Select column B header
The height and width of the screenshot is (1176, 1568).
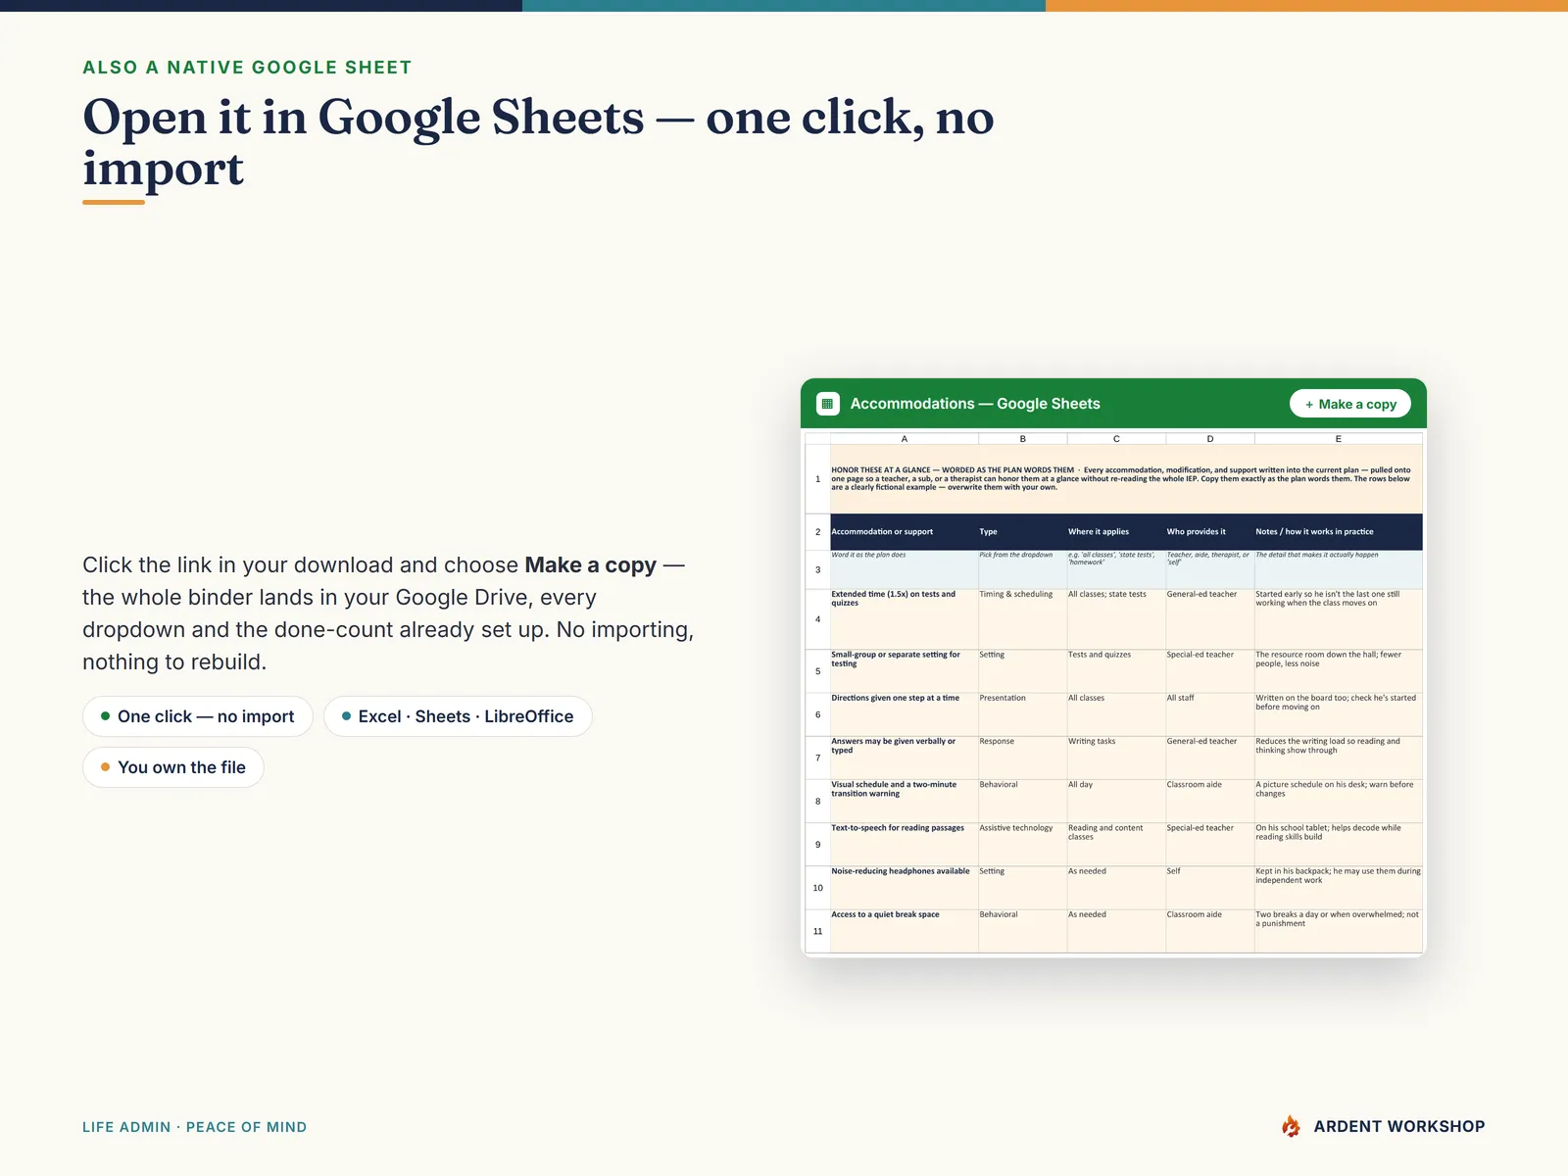click(1022, 439)
